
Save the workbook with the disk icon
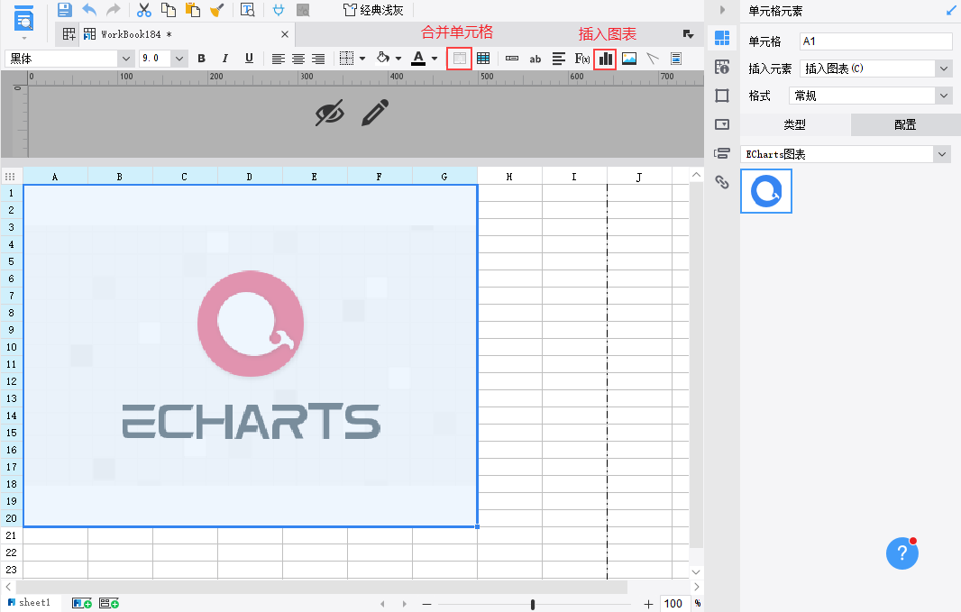[64, 10]
